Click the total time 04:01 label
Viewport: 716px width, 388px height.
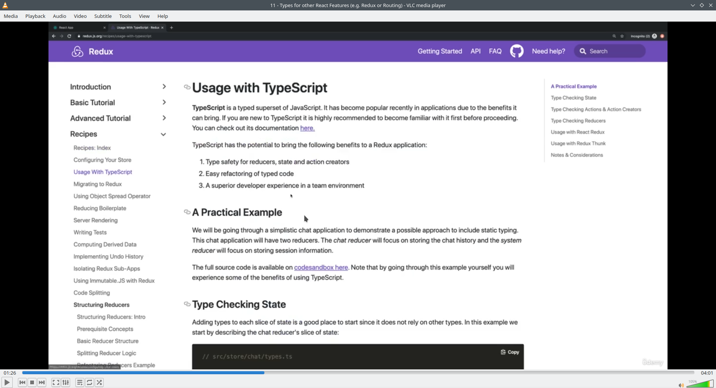pos(707,373)
